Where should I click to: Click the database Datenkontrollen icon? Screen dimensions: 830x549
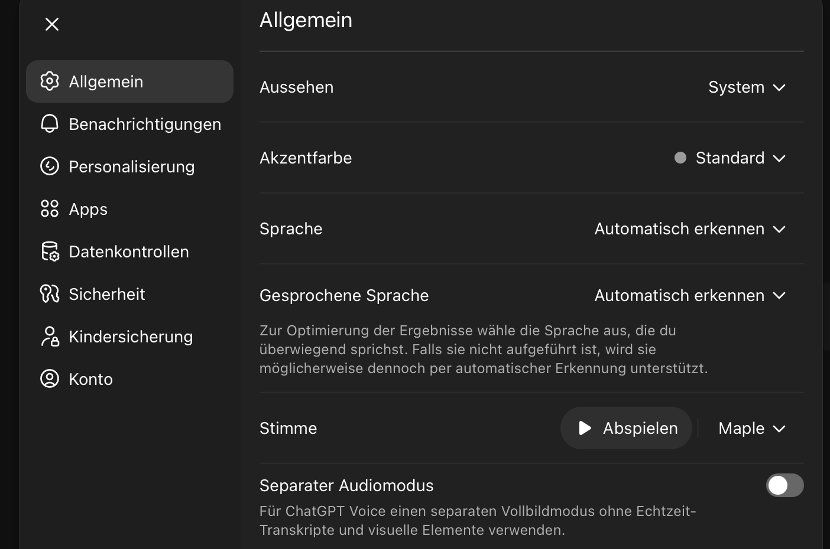pos(50,251)
